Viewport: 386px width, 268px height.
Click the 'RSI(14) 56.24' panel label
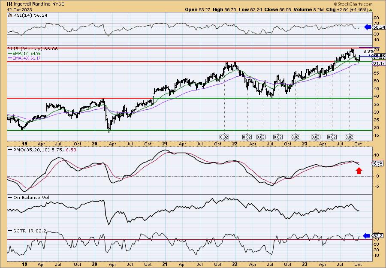pos(30,15)
